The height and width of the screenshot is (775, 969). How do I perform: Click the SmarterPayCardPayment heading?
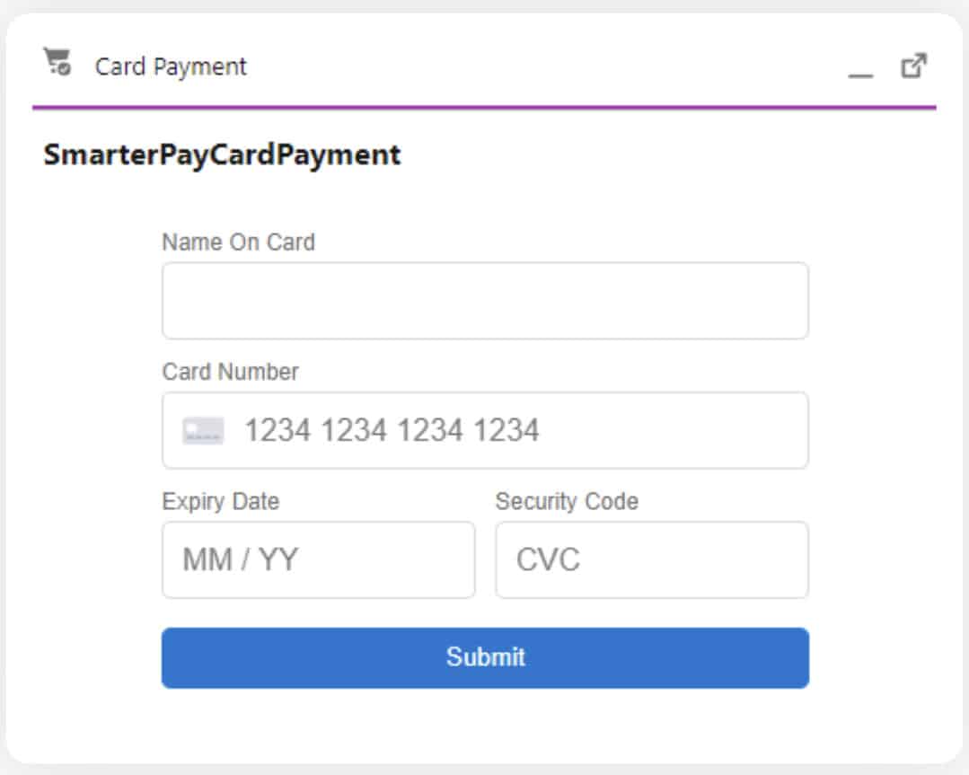pos(222,154)
